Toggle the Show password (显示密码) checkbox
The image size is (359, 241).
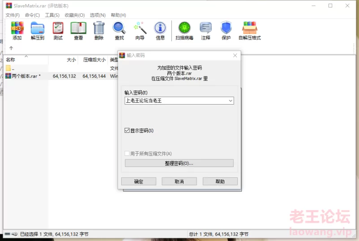point(127,131)
